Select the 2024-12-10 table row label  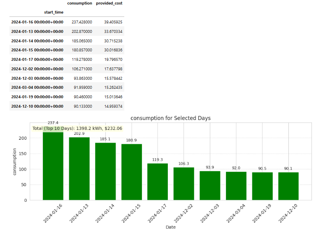point(37,106)
